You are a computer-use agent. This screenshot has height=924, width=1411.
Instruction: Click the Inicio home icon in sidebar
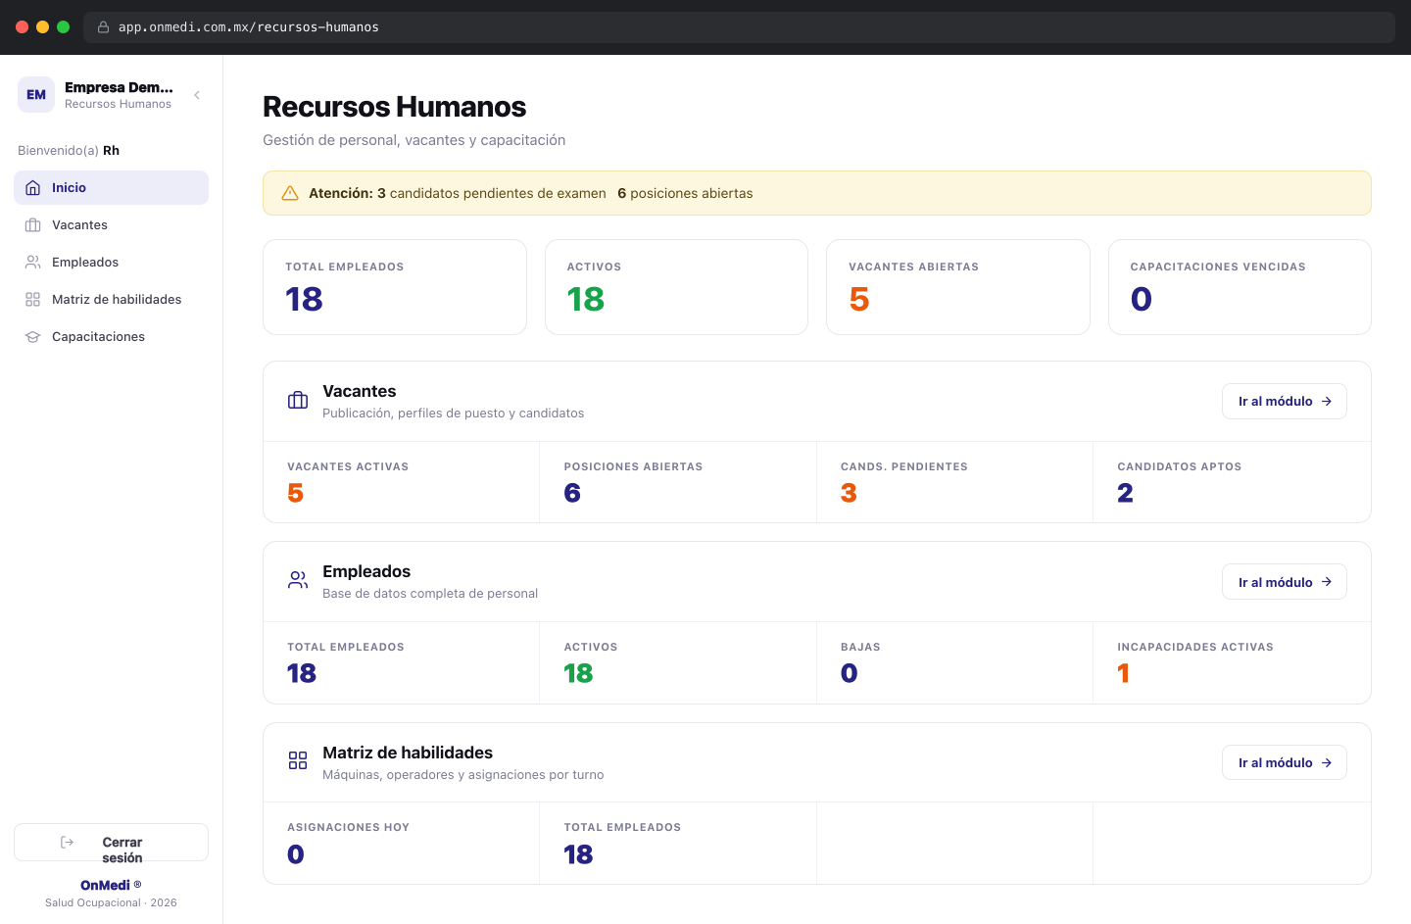[x=33, y=188]
